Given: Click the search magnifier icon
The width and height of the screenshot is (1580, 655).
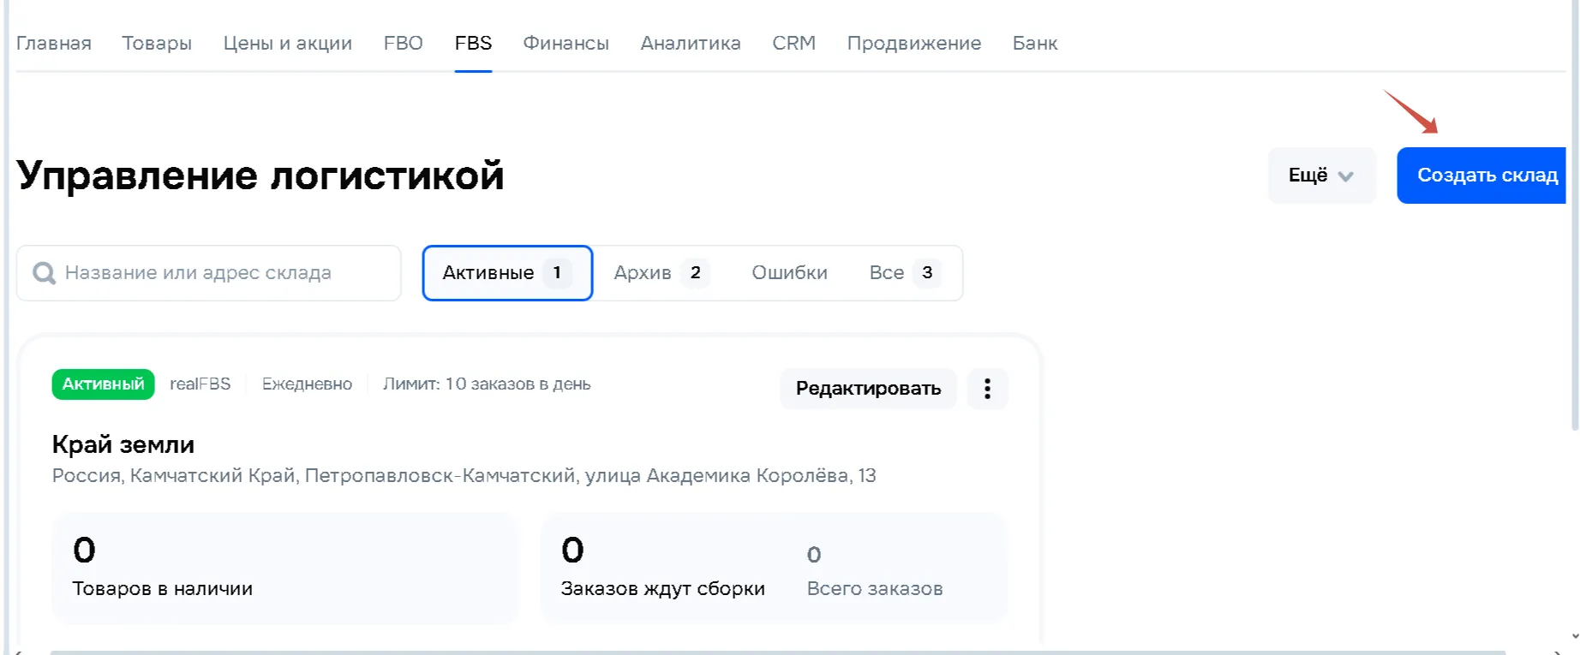Looking at the screenshot, I should pyautogui.click(x=44, y=273).
